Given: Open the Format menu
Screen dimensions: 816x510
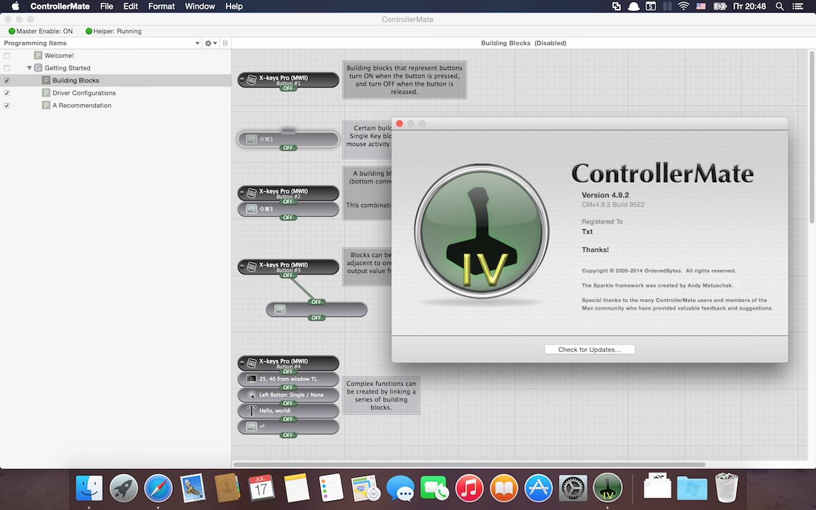Looking at the screenshot, I should (x=161, y=6).
